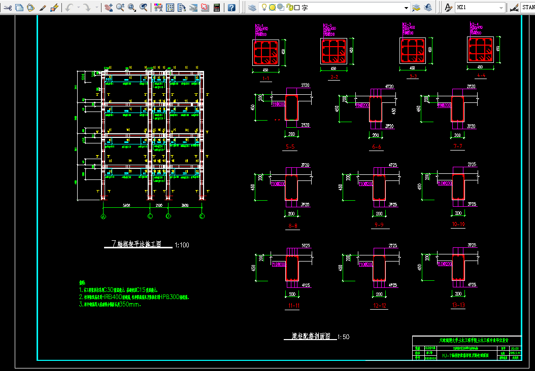Viewport: 535px width, 371px height.
Task: Click the Redo arrow
Action: (87, 7)
